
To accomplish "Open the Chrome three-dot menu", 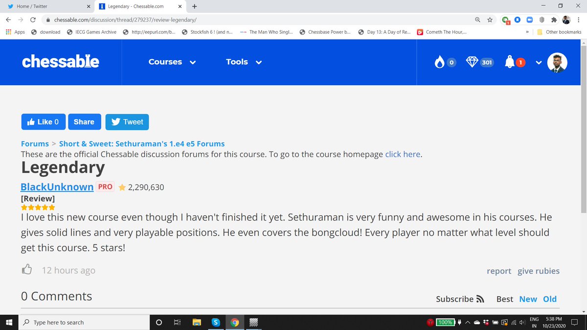I will click(579, 20).
